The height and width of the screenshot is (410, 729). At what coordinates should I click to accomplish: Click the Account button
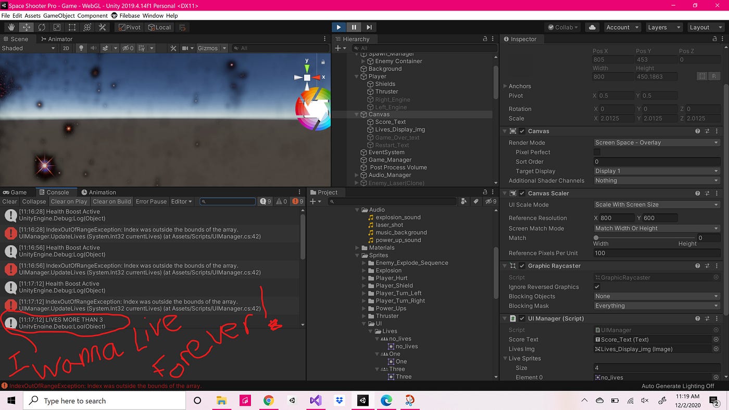click(622, 27)
